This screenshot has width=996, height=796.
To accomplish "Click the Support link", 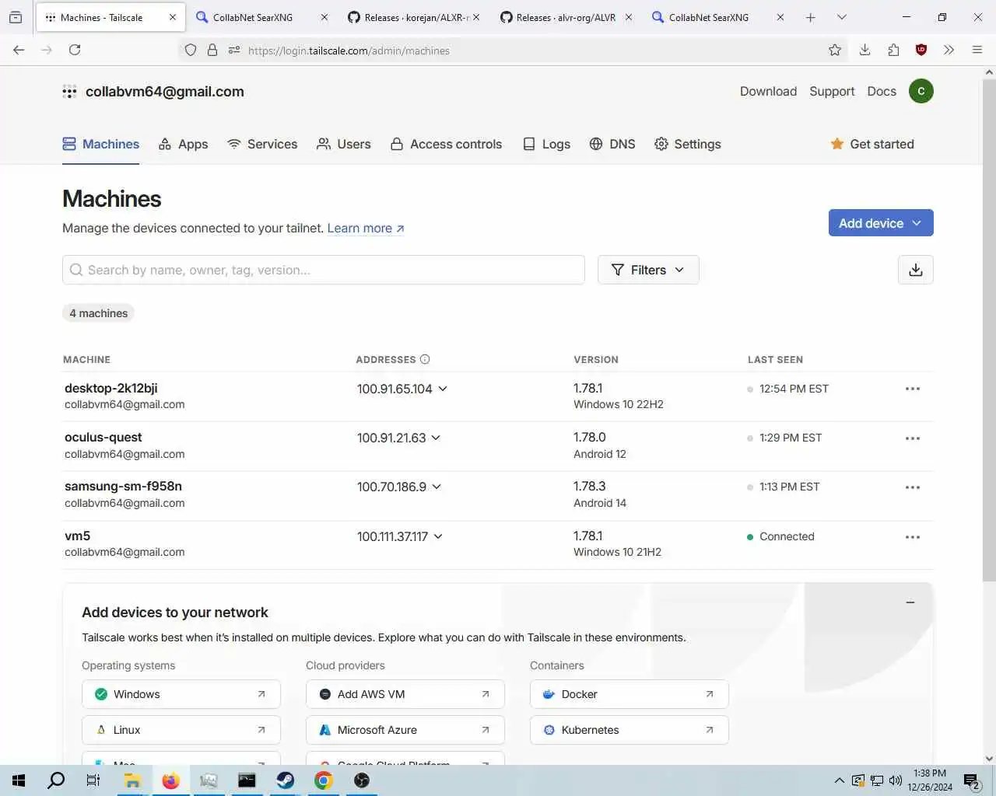I will 832,91.
